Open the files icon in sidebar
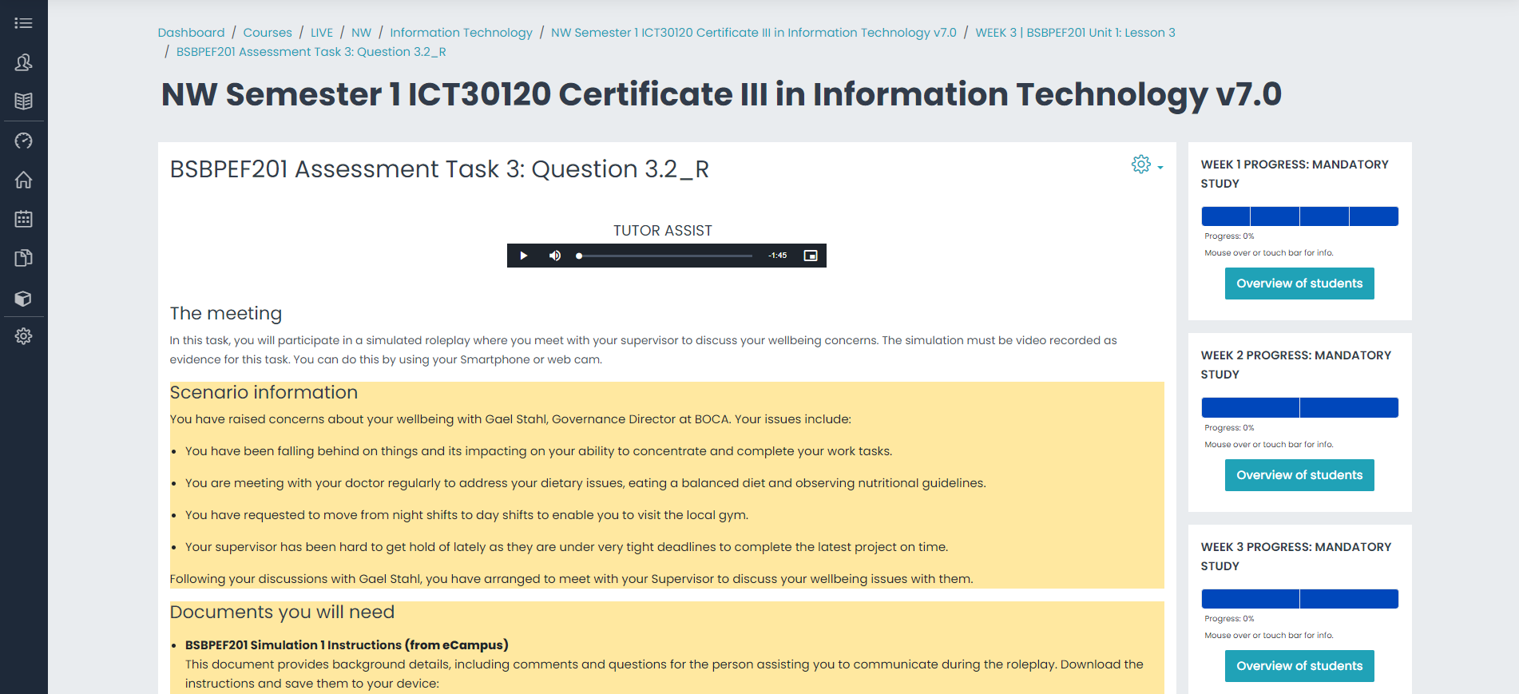Image resolution: width=1519 pixels, height=694 pixels. pos(23,258)
